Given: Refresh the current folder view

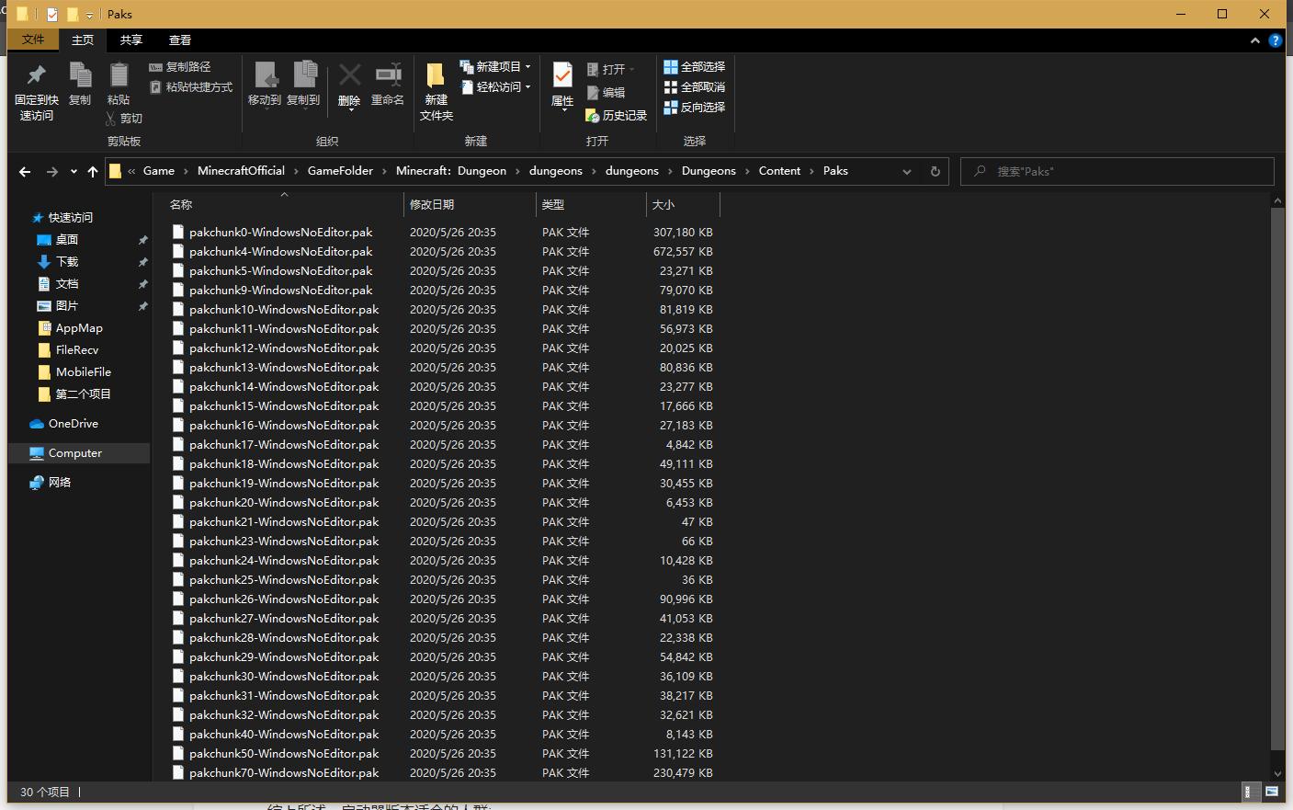Looking at the screenshot, I should tap(936, 172).
